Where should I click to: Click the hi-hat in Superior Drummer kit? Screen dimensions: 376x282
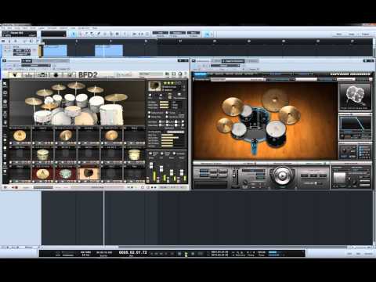225,125
